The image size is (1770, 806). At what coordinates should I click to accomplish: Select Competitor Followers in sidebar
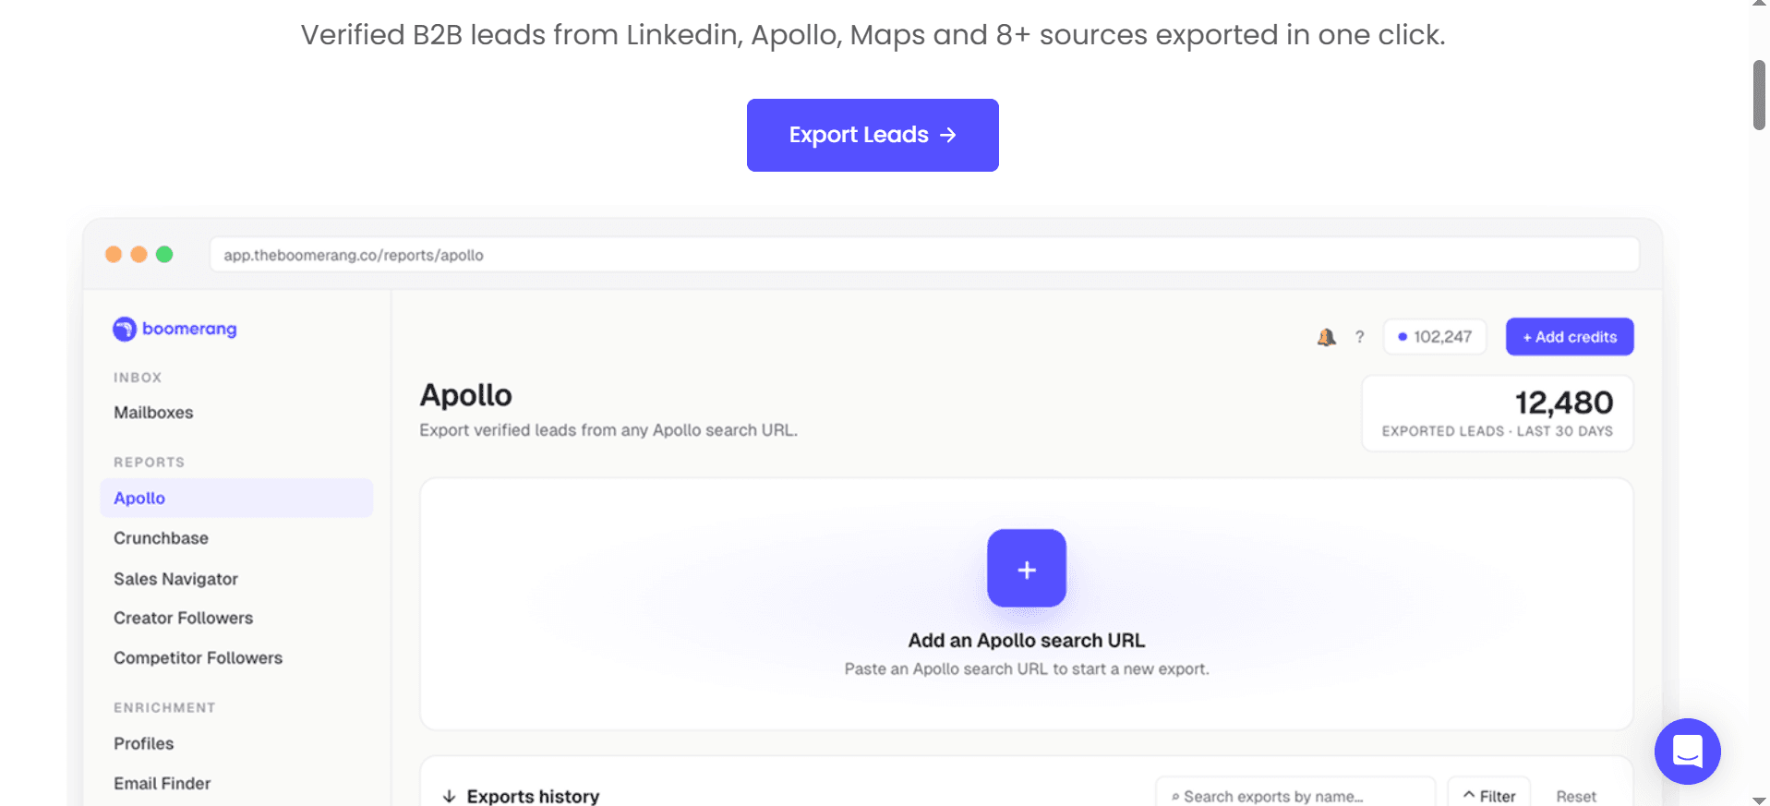point(198,657)
